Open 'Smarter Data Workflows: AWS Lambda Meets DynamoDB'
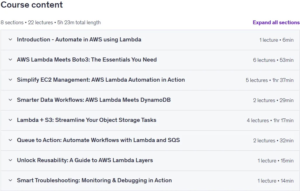Image resolution: width=300 pixels, height=191 pixels. click(94, 100)
